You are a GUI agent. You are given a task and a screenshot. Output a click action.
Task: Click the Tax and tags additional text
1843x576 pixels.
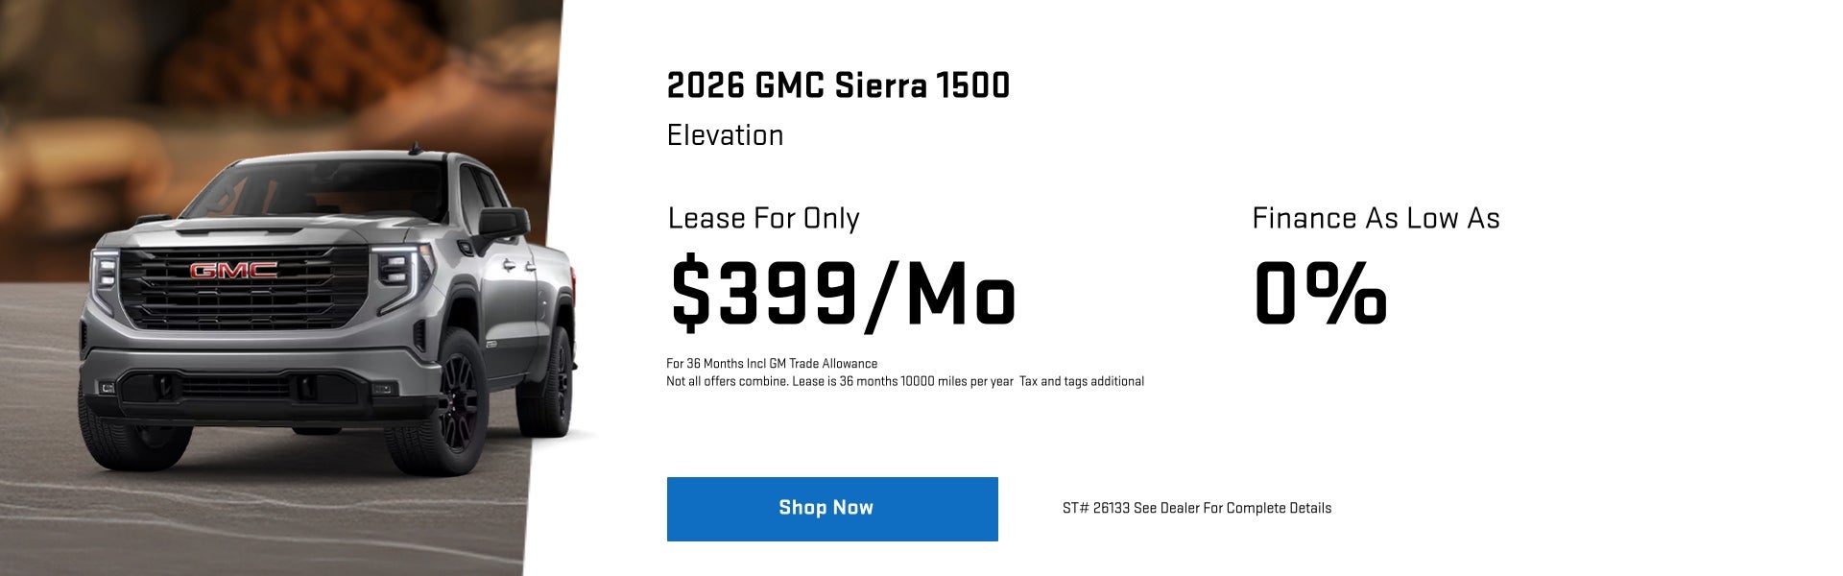tap(1083, 381)
